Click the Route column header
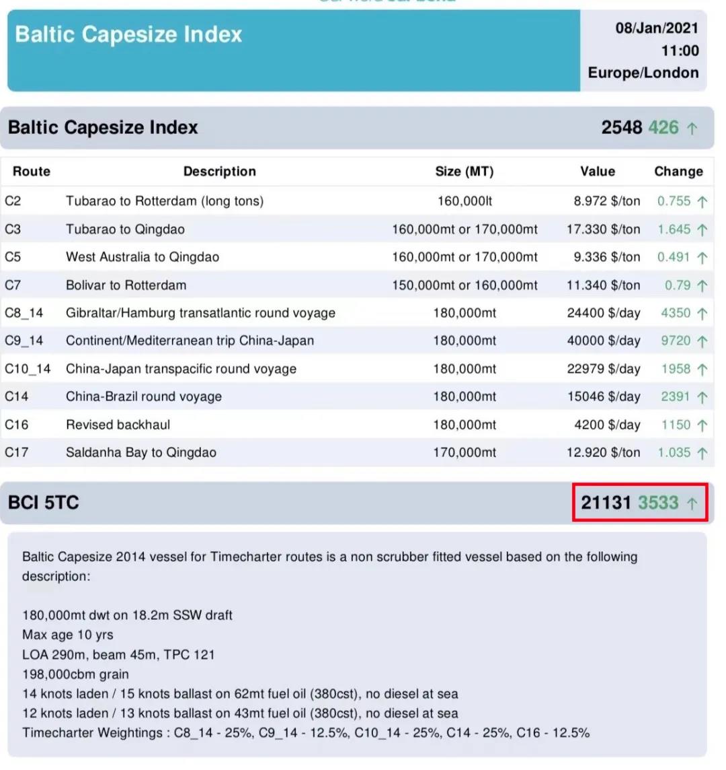 click(31, 171)
